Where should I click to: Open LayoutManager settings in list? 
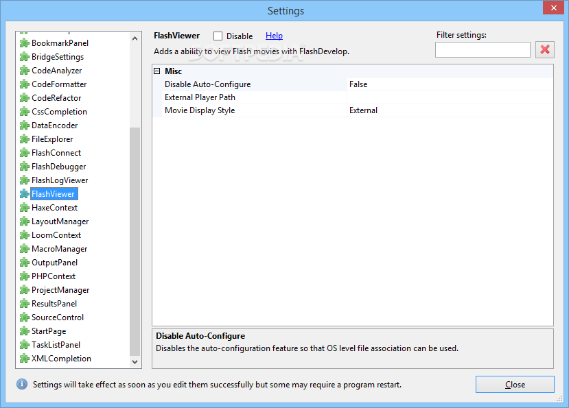tap(60, 221)
